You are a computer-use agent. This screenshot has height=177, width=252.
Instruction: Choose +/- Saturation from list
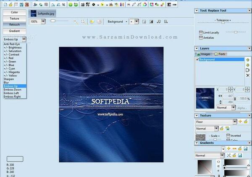(x=15, y=51)
